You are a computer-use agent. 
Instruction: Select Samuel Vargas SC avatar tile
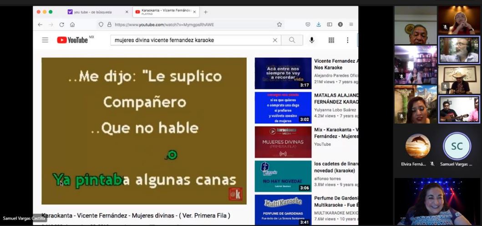[x=457, y=146]
